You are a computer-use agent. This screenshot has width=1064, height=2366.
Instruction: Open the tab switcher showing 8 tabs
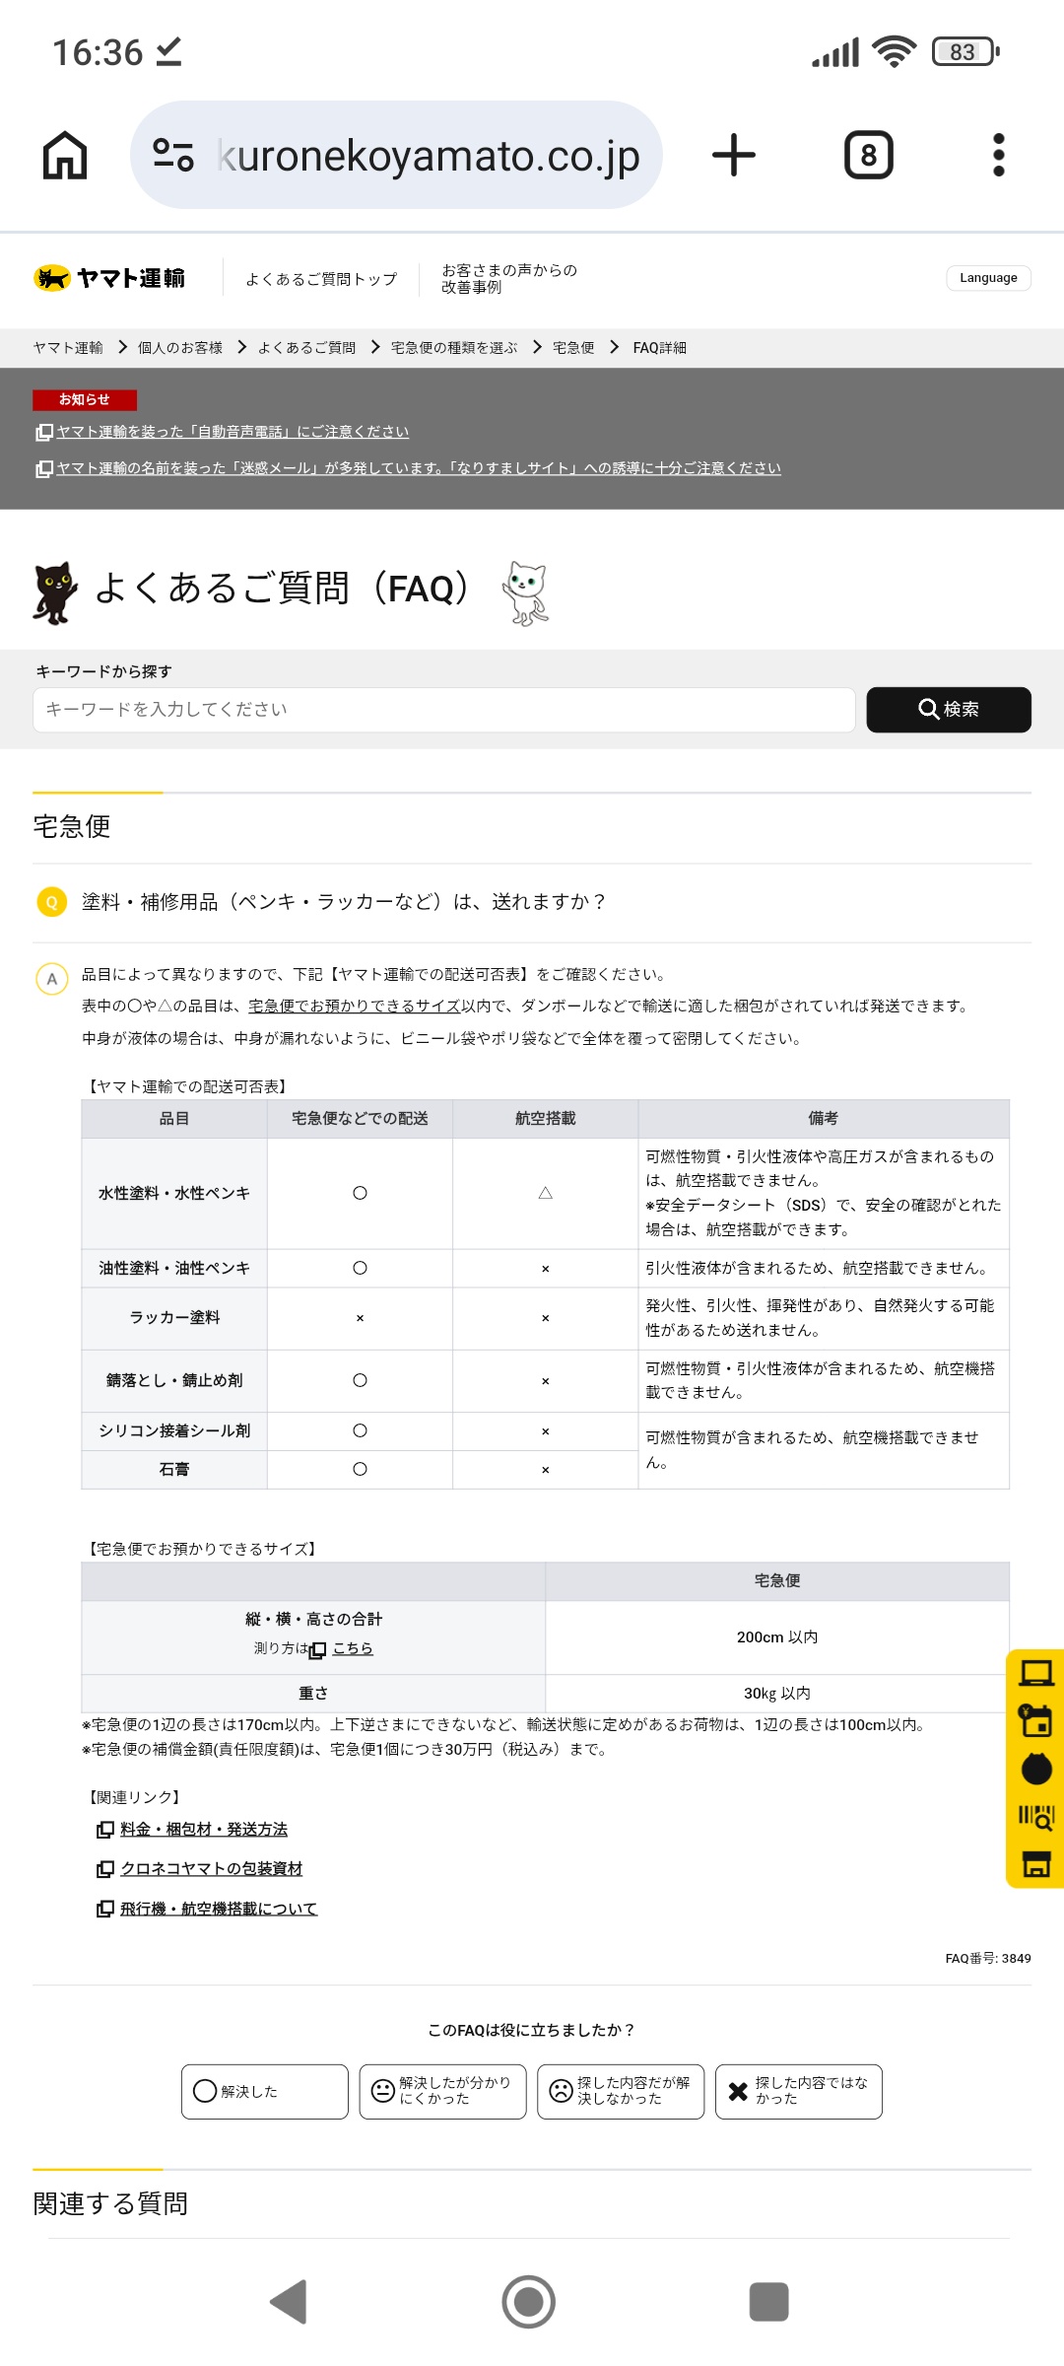(868, 155)
